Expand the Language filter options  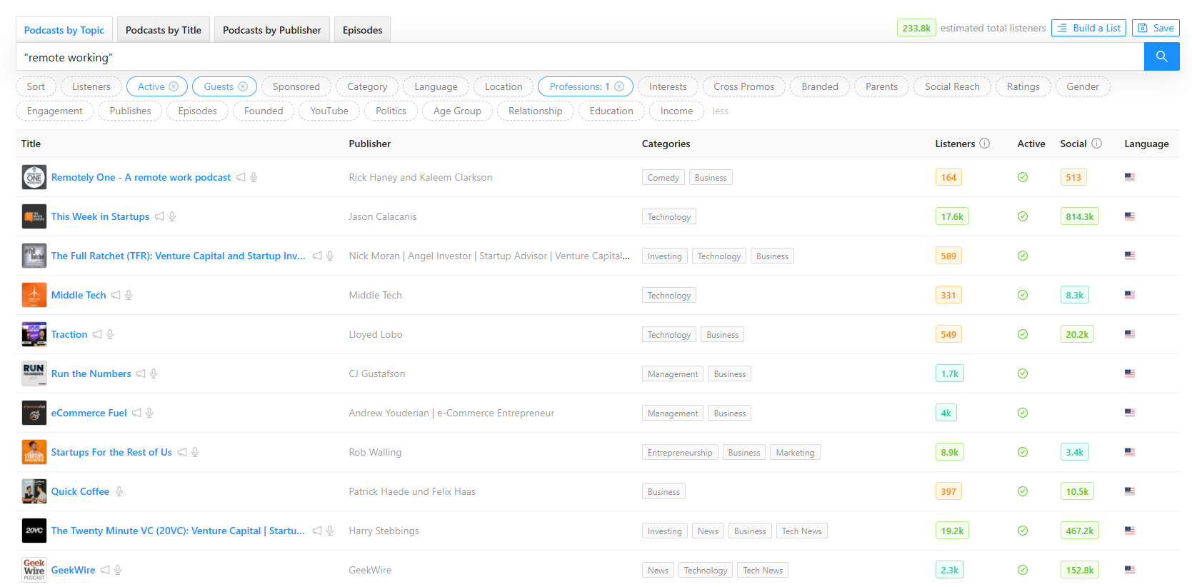[436, 86]
